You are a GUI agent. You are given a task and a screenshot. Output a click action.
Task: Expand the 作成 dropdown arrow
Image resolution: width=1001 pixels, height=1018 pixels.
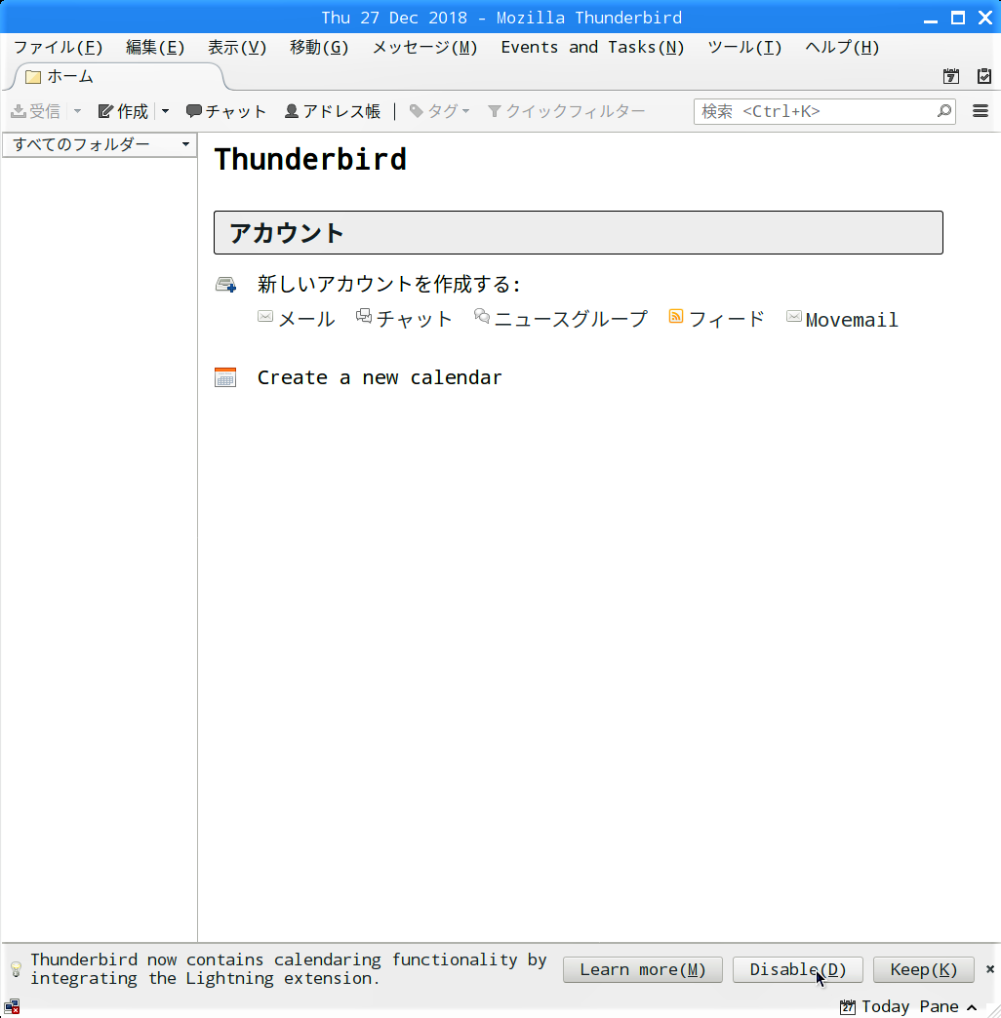click(165, 112)
